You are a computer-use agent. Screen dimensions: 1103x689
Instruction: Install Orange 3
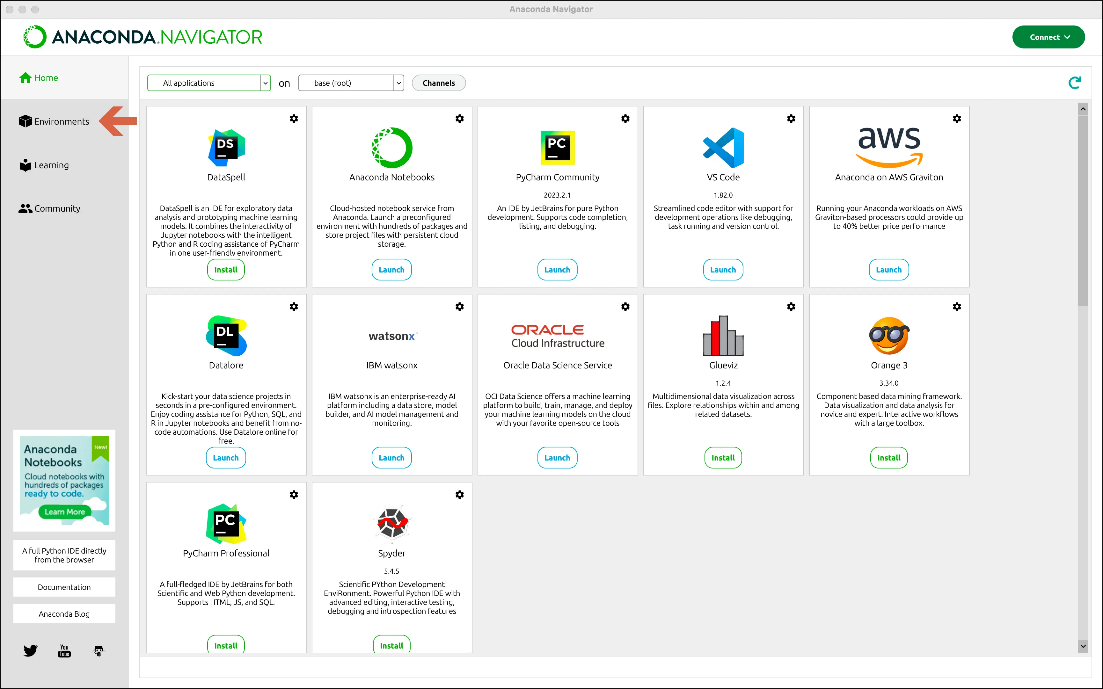click(x=888, y=458)
